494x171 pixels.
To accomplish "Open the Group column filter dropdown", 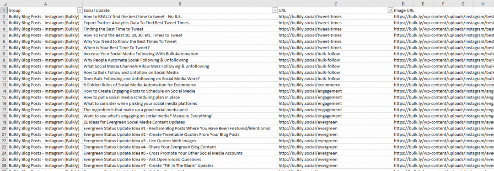I will coord(80,10).
